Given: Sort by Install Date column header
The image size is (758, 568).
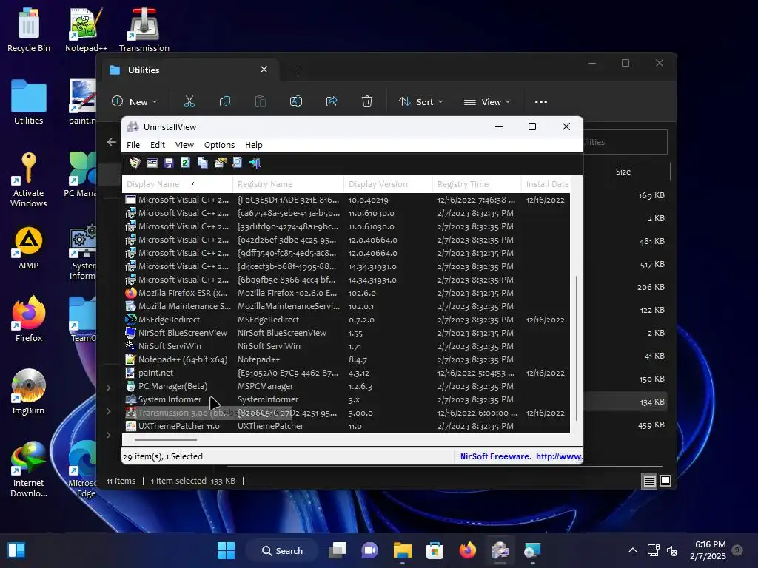Looking at the screenshot, I should pyautogui.click(x=546, y=184).
